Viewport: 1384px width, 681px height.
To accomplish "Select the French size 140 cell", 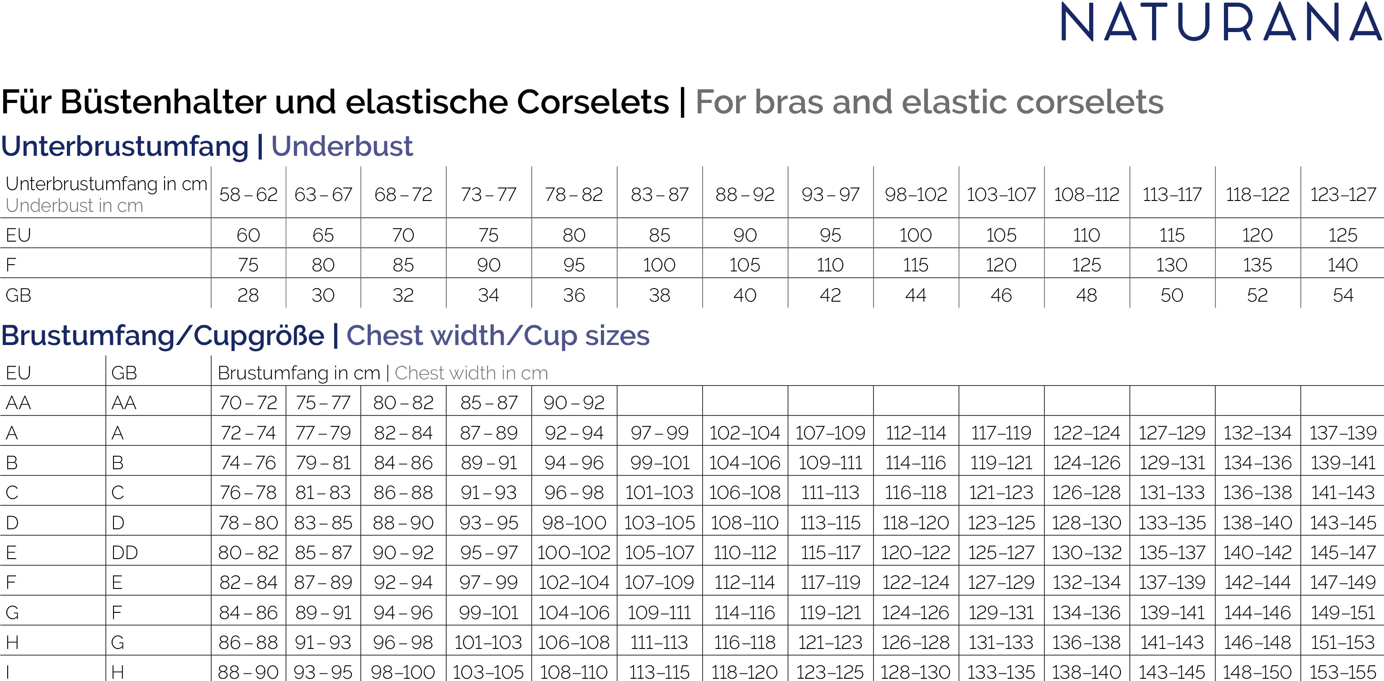I will pyautogui.click(x=1343, y=265).
